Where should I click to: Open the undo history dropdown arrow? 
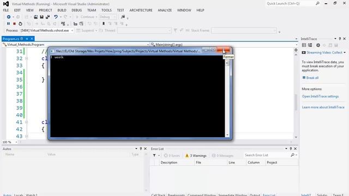point(61,17)
